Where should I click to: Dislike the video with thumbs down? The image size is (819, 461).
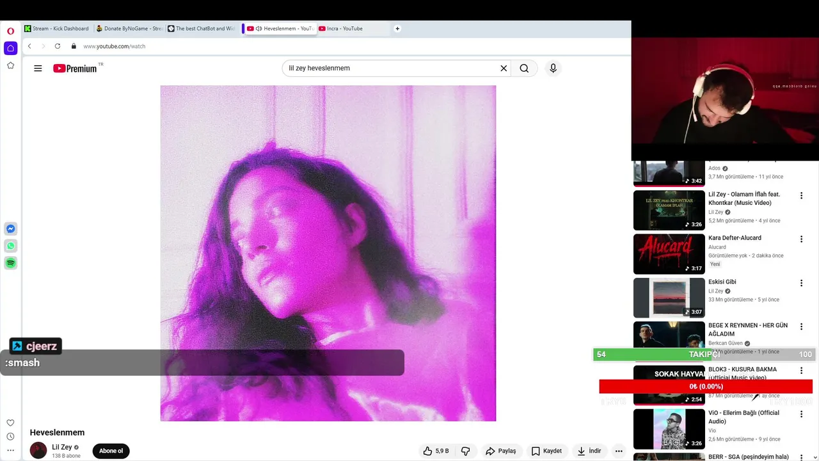click(x=466, y=451)
